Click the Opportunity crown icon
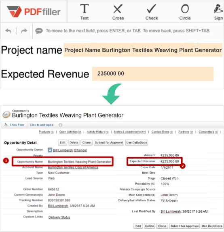This screenshot has height=232, width=224. [x=6, y=115]
